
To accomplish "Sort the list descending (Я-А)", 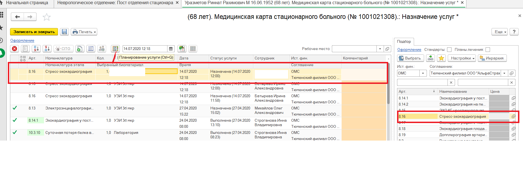I will [47, 49].
